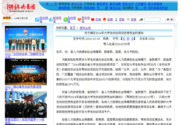Open the 湖北青年创业先锋训练营 link
181x125 pixels.
(23, 88)
